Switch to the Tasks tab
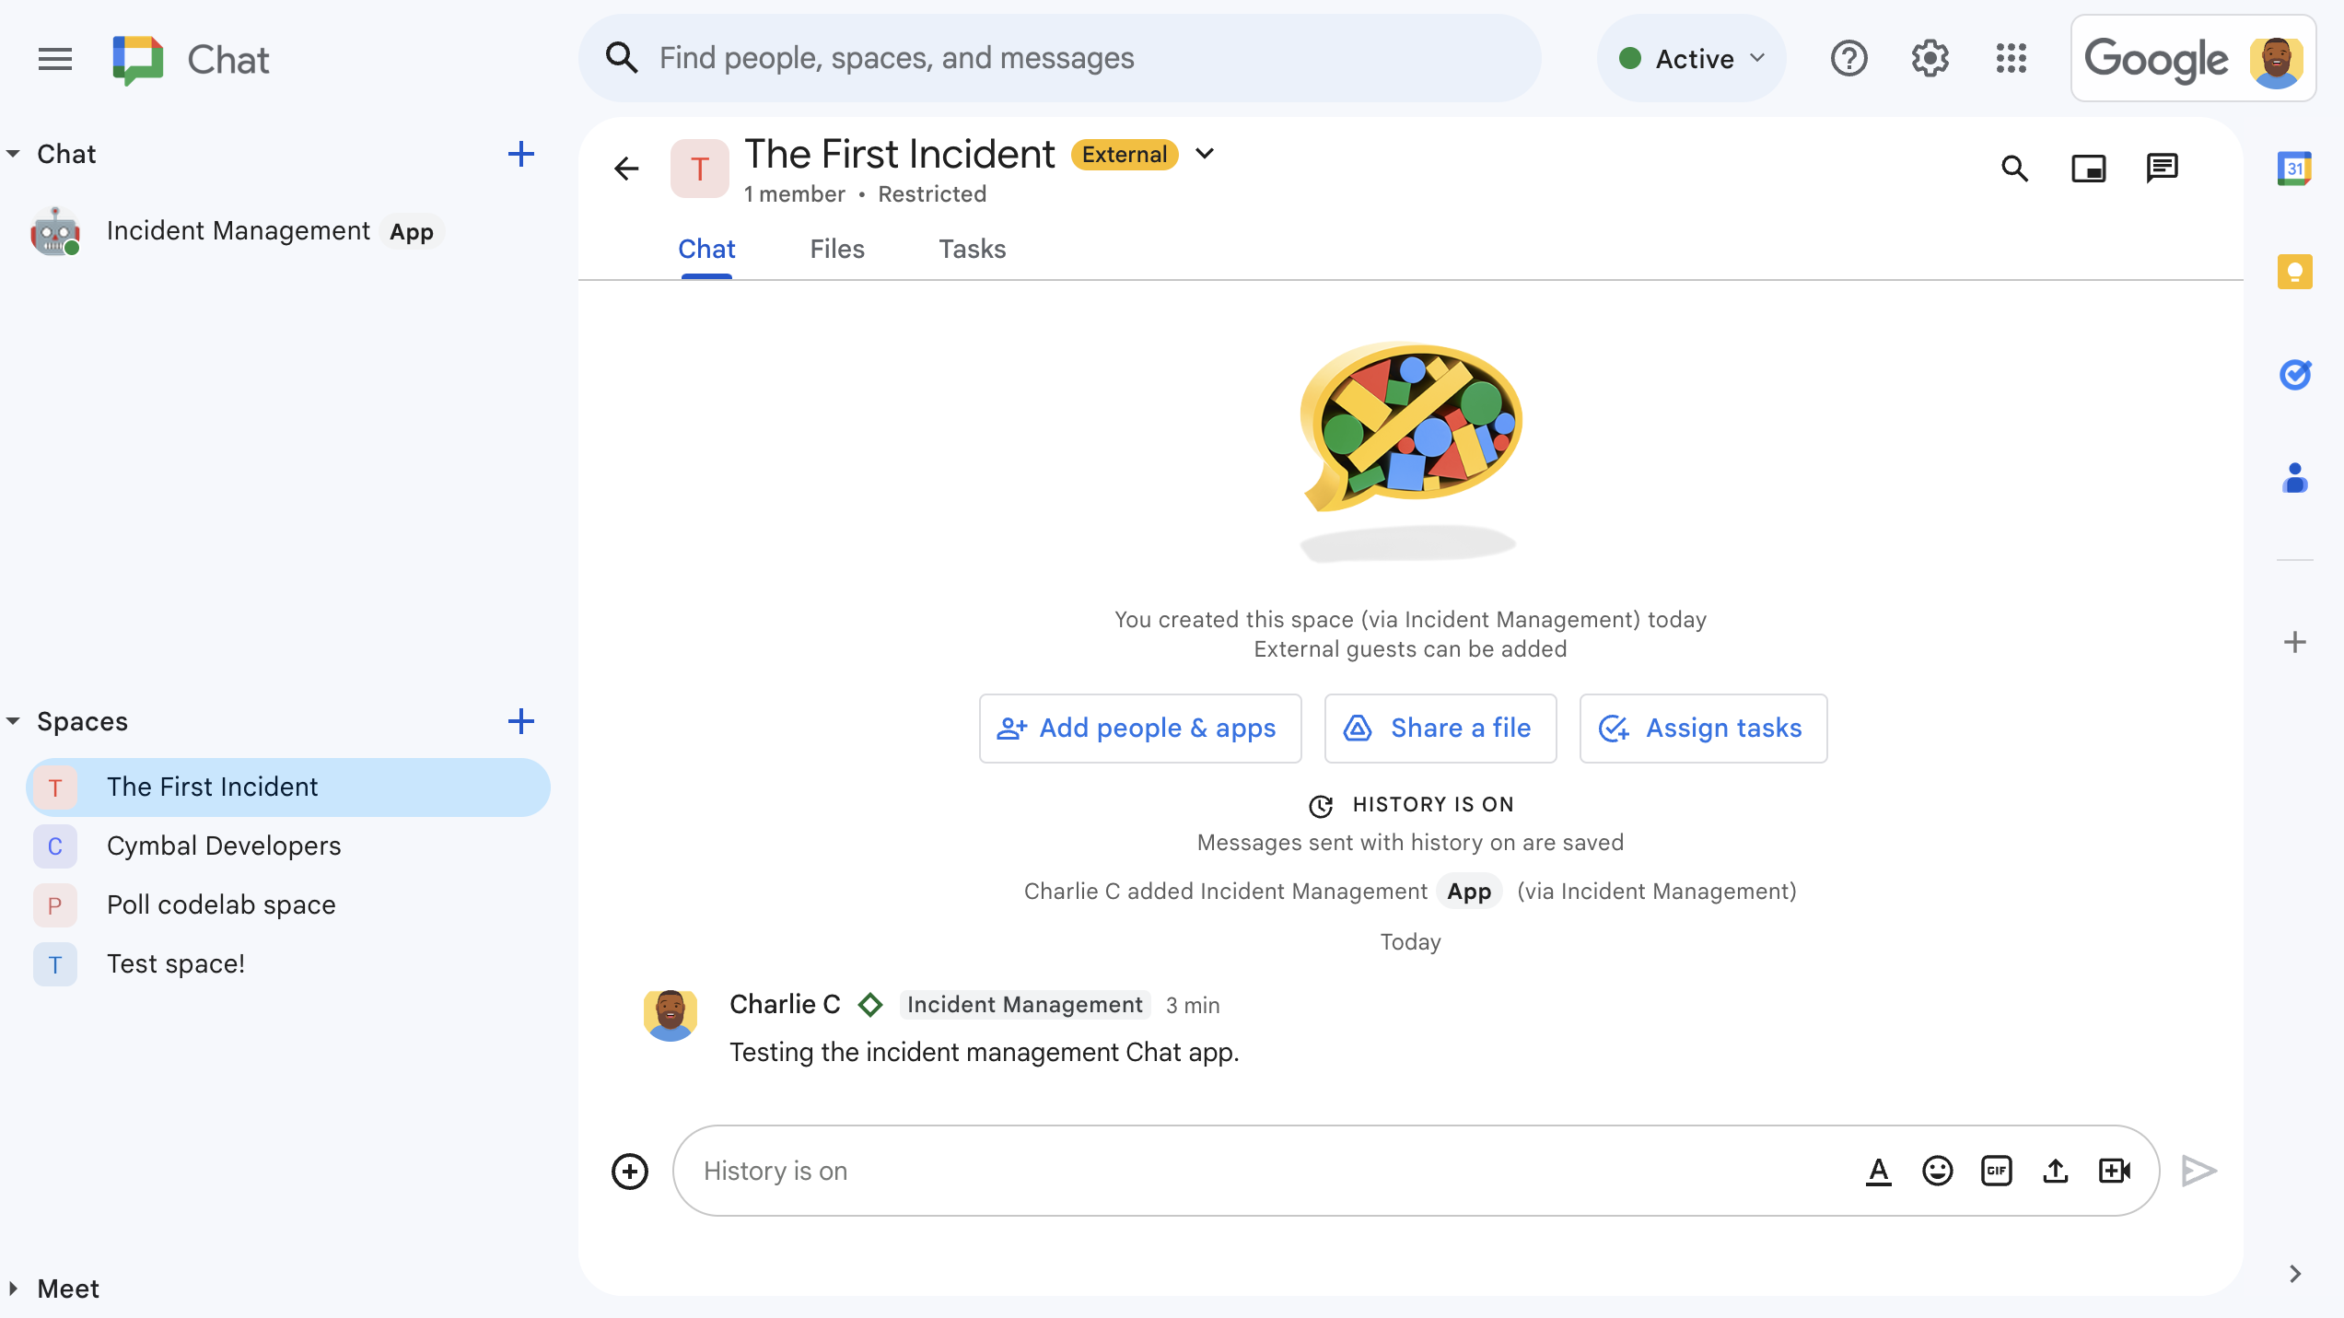 pyautogui.click(x=973, y=250)
